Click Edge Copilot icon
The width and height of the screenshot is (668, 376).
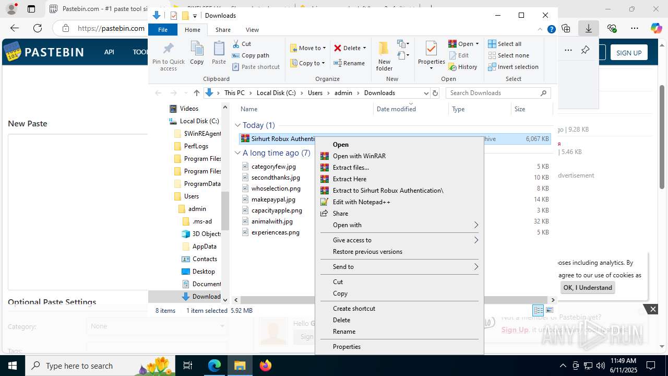click(x=656, y=28)
